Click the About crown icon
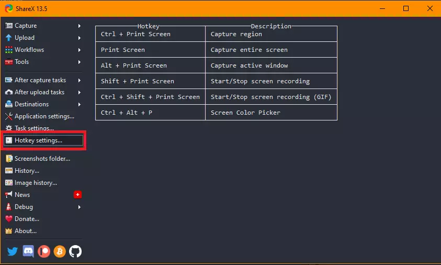Viewport: 441px width, 265px height. click(9, 231)
